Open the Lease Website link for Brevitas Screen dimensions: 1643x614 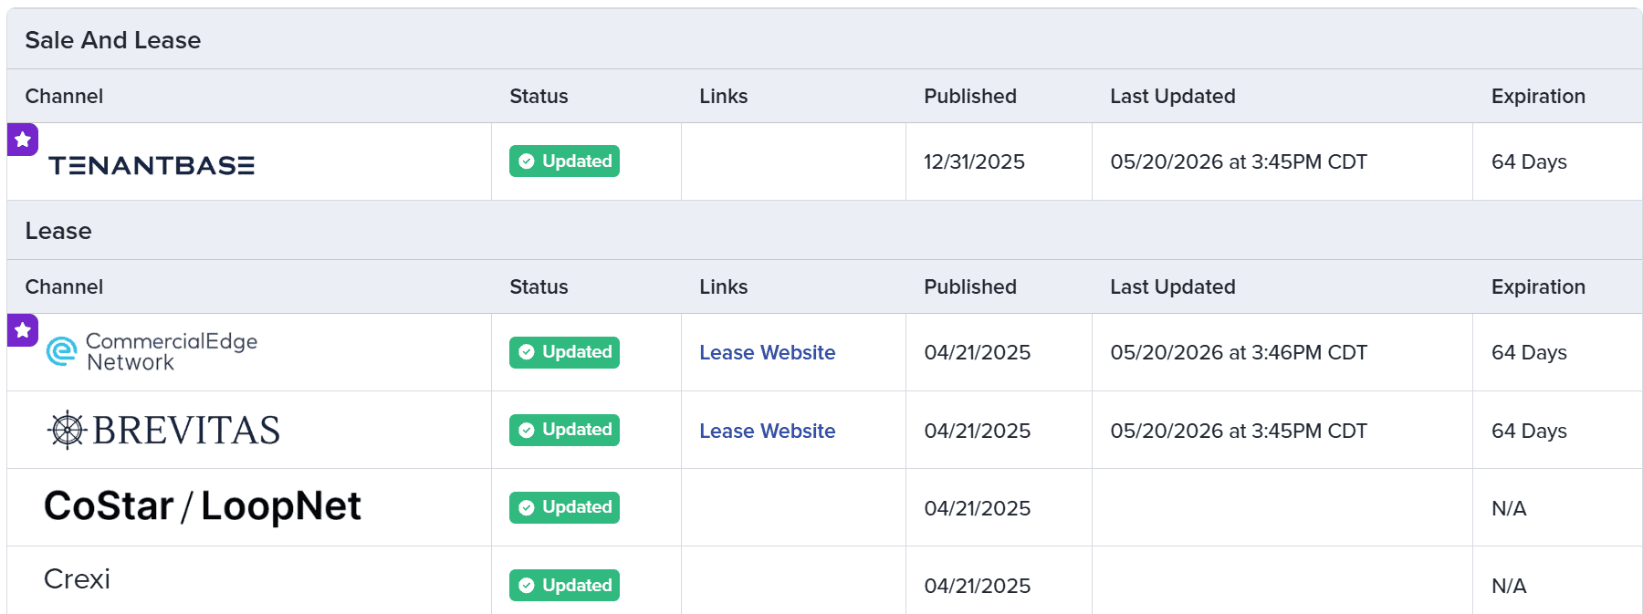point(768,431)
